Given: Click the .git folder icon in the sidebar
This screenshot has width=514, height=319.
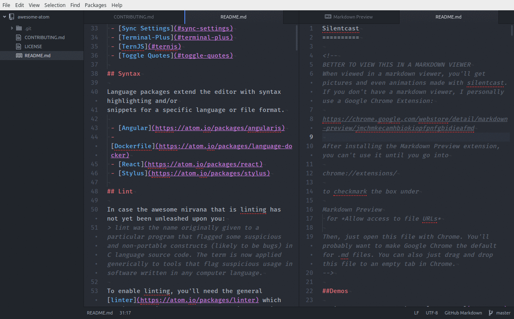Looking at the screenshot, I should coord(20,28).
